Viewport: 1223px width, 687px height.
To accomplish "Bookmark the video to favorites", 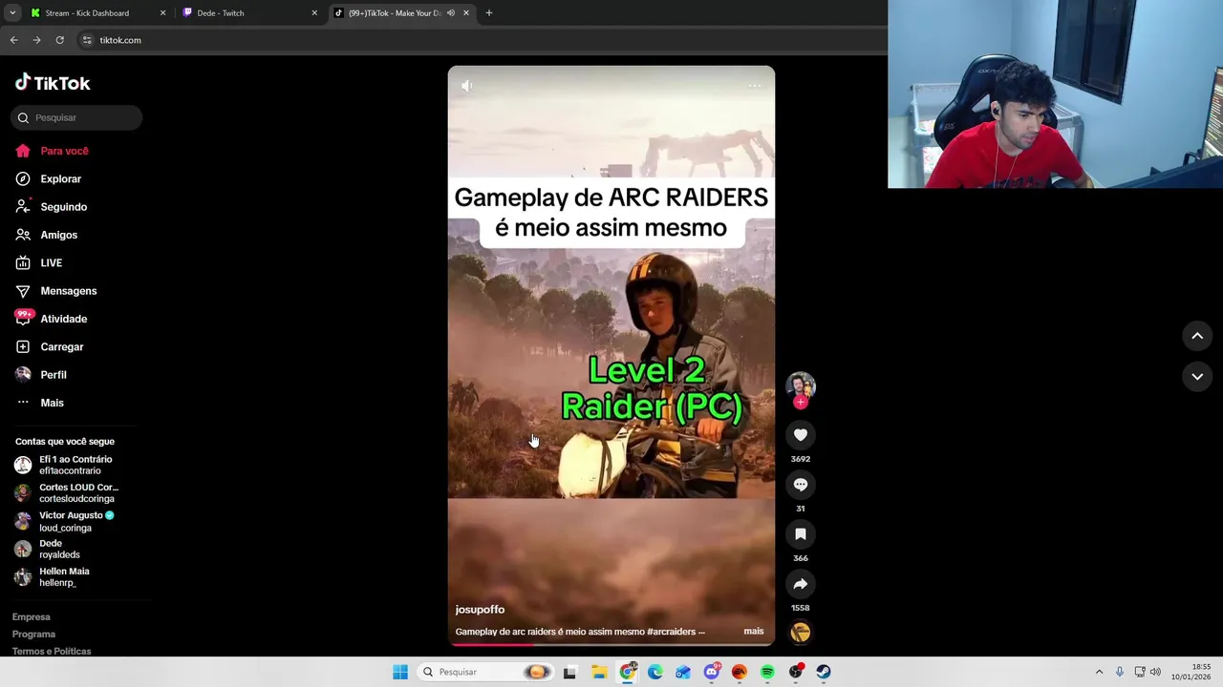I will 801,534.
